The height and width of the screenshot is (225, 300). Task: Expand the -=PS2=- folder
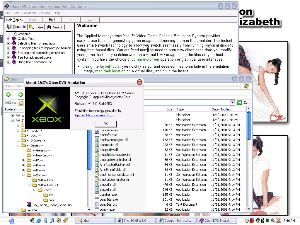[x=23, y=165]
